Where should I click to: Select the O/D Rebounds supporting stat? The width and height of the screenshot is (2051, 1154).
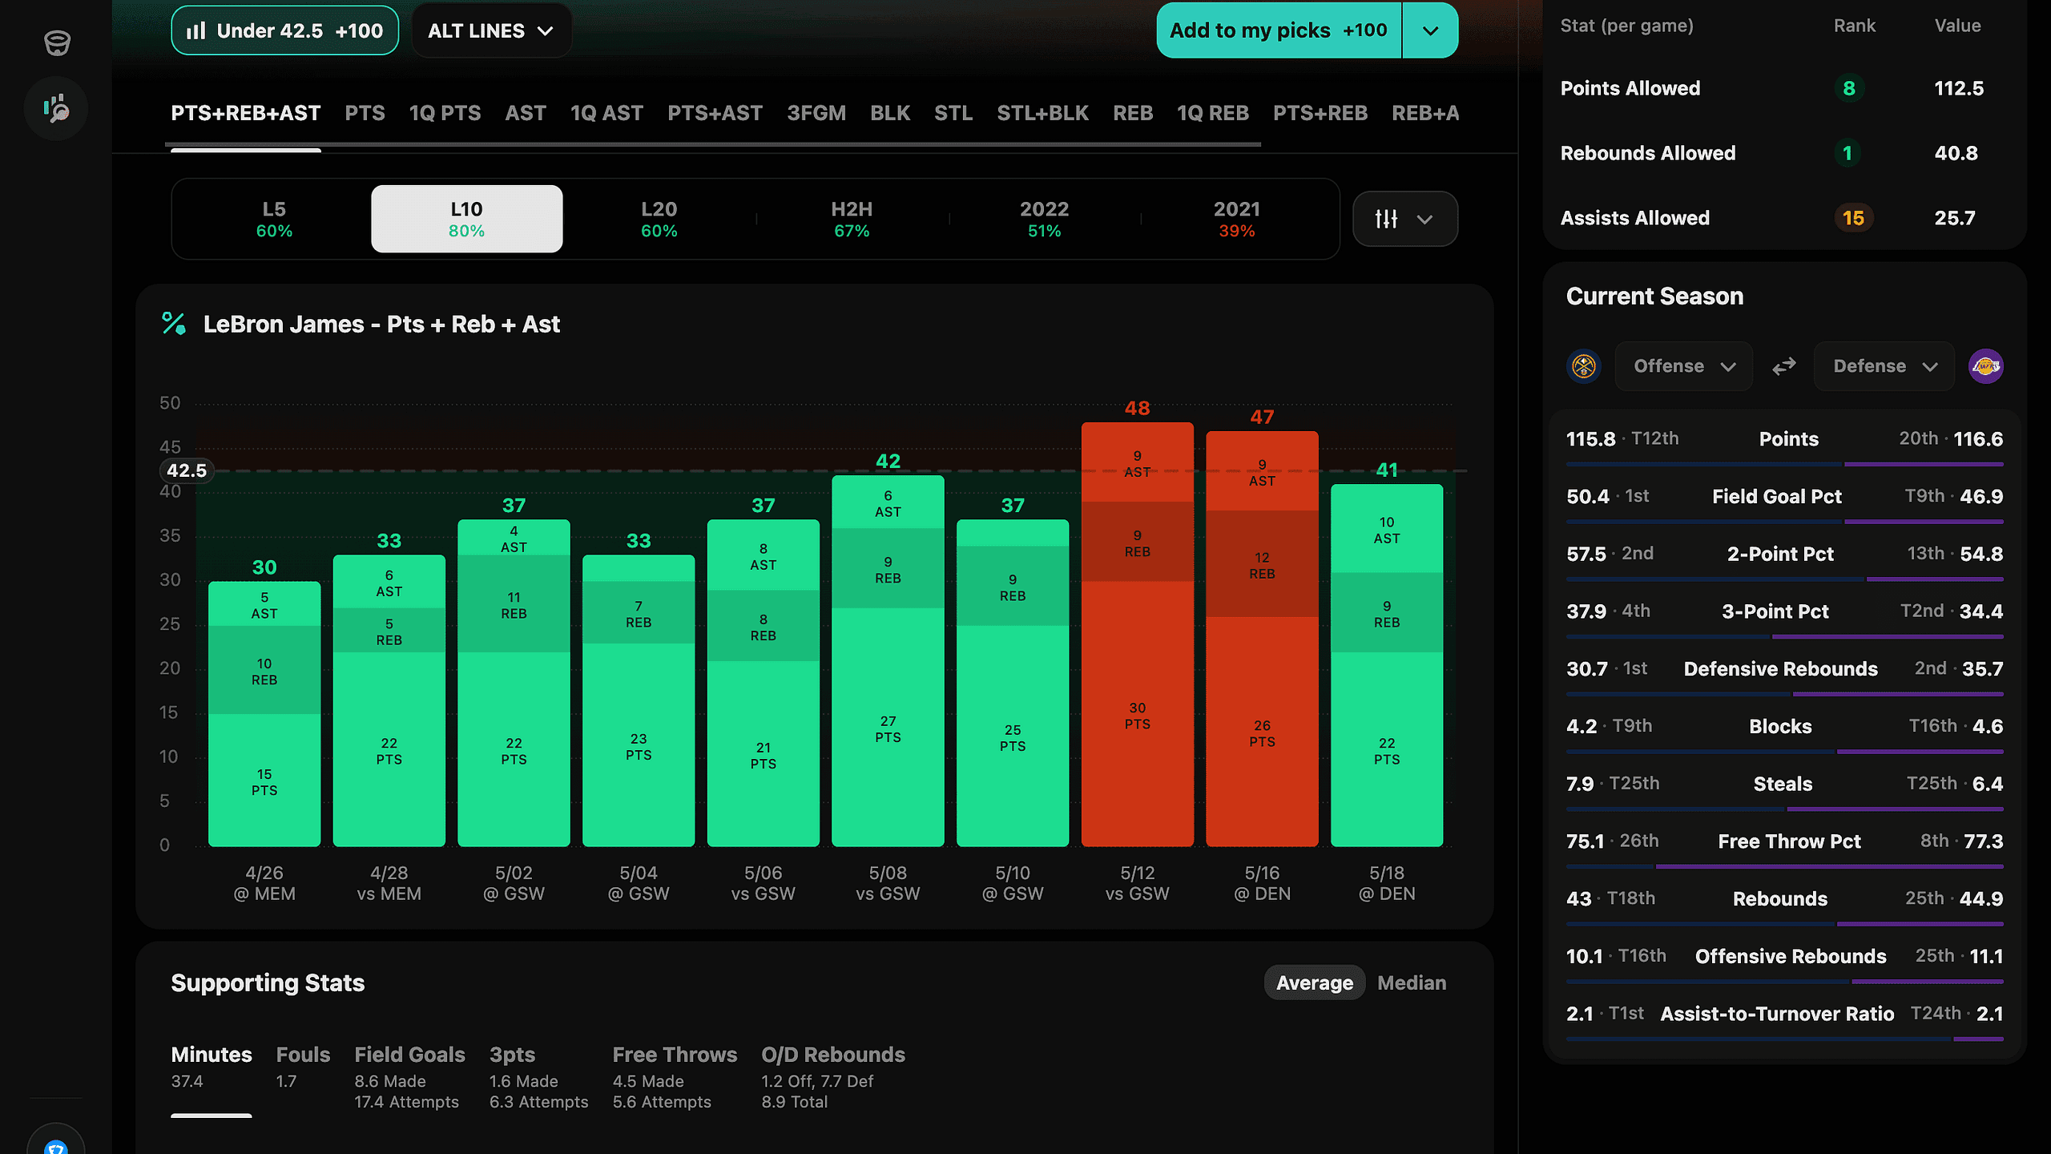pos(833,1078)
